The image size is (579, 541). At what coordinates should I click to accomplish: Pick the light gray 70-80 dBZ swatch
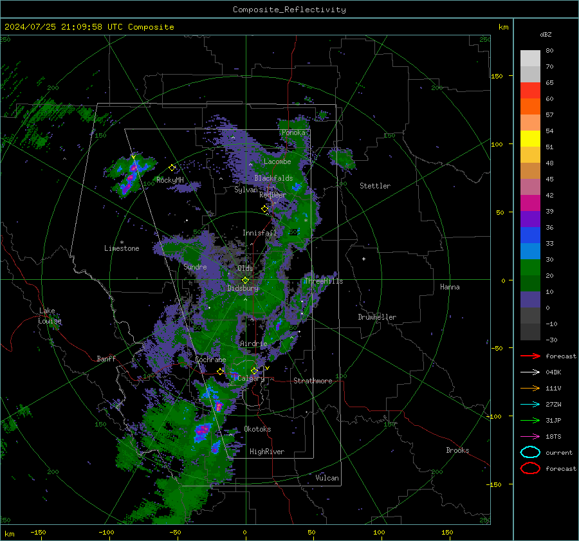pos(530,59)
